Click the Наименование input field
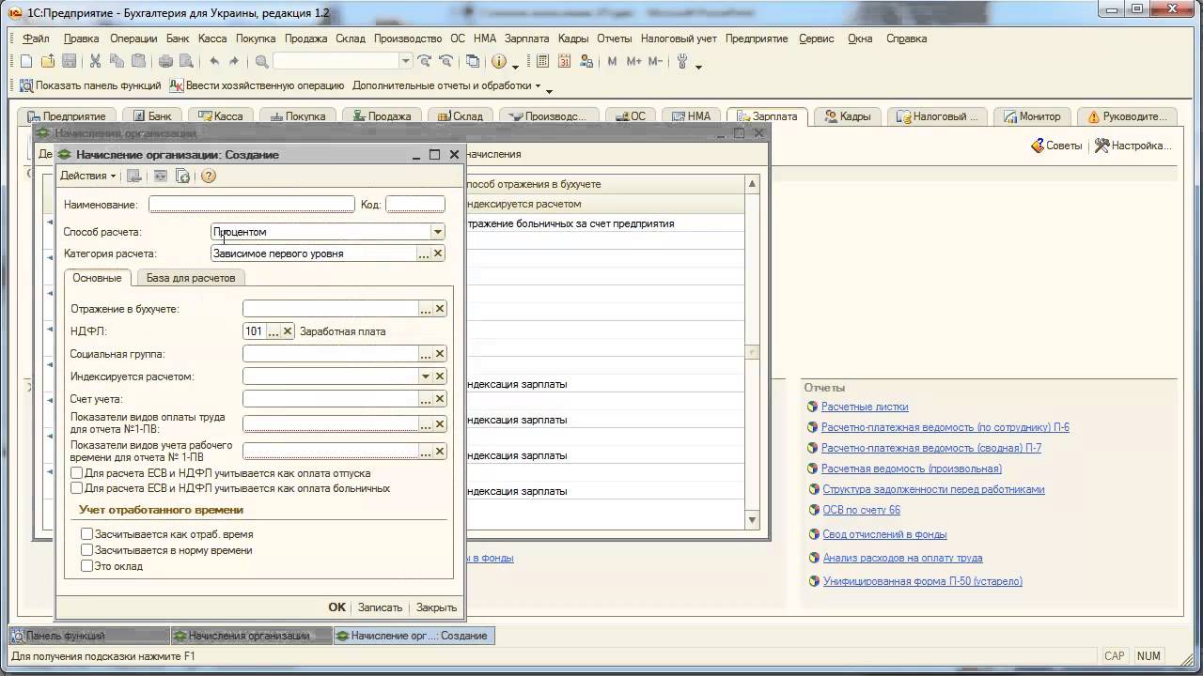The image size is (1203, 676). 251,204
